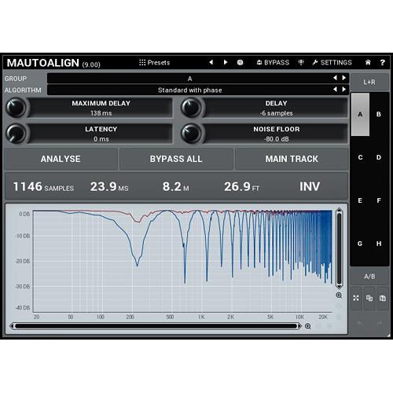
Task: Load the next preset arrow
Action: (x=226, y=62)
